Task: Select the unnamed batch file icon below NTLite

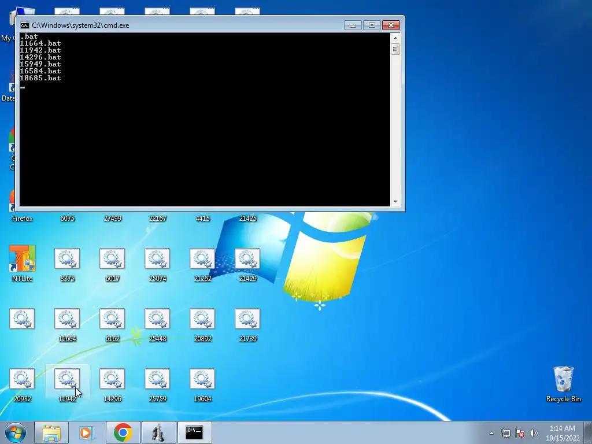Action: pos(23,319)
